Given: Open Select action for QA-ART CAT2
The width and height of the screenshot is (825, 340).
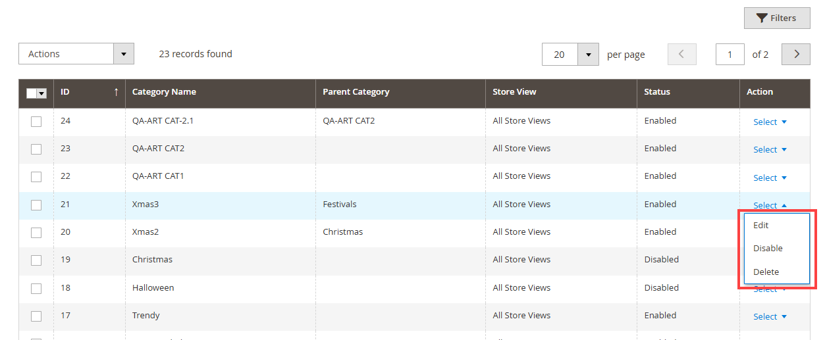Looking at the screenshot, I should coord(769,150).
